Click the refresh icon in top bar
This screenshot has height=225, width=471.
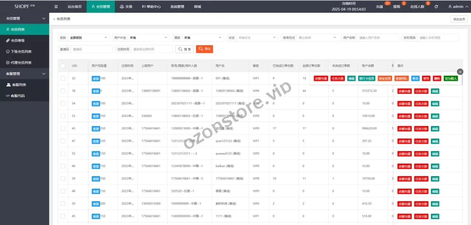point(436,7)
